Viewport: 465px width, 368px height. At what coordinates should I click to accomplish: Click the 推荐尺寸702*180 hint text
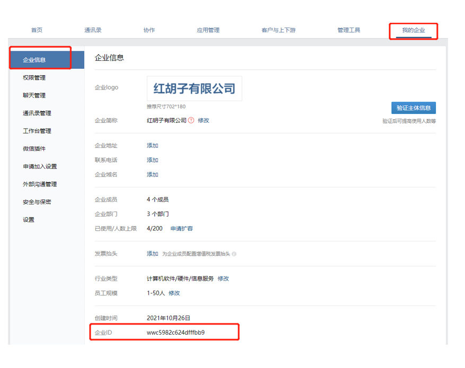[x=166, y=106]
